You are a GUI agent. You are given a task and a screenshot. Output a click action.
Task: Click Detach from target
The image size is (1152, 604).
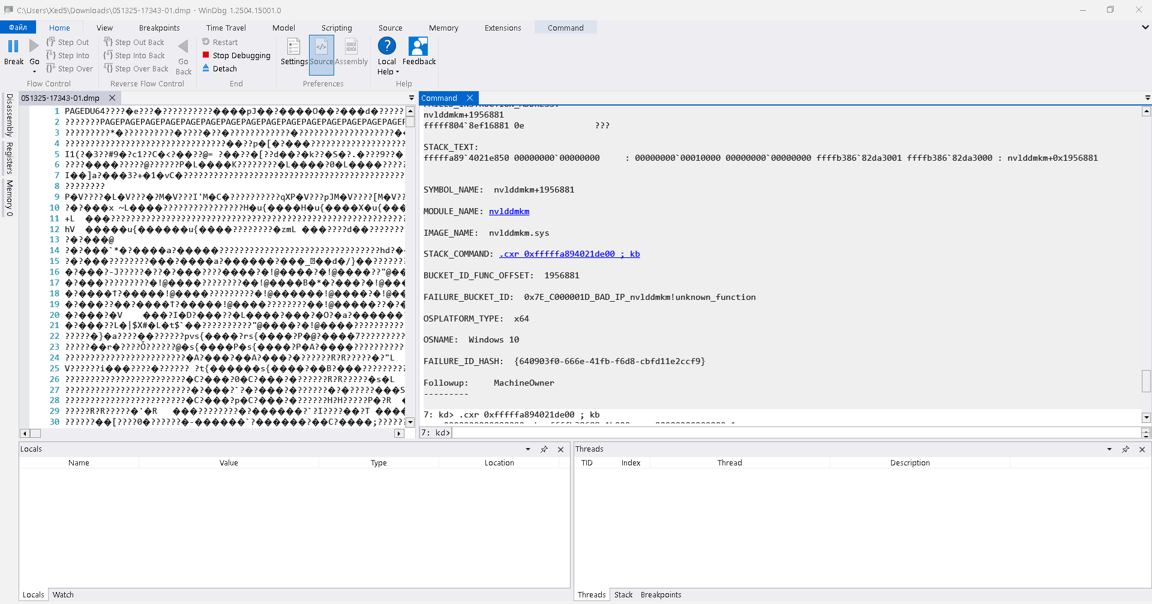tap(220, 68)
